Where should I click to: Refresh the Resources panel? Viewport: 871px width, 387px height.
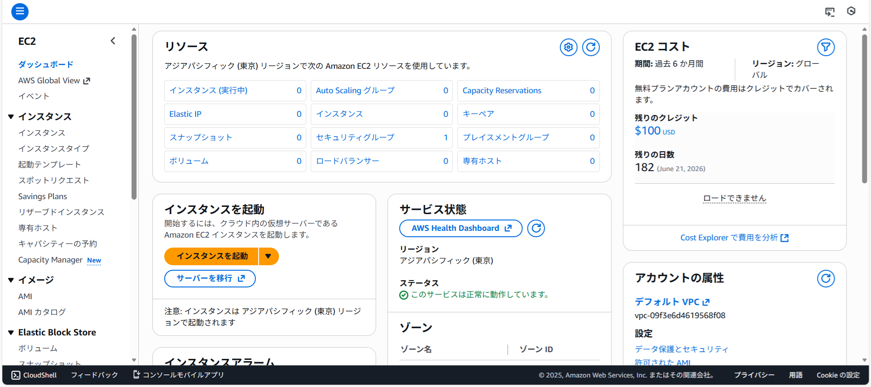pos(591,47)
